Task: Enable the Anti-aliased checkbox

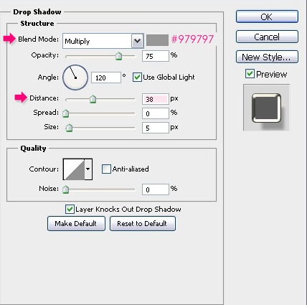Action: [x=106, y=169]
